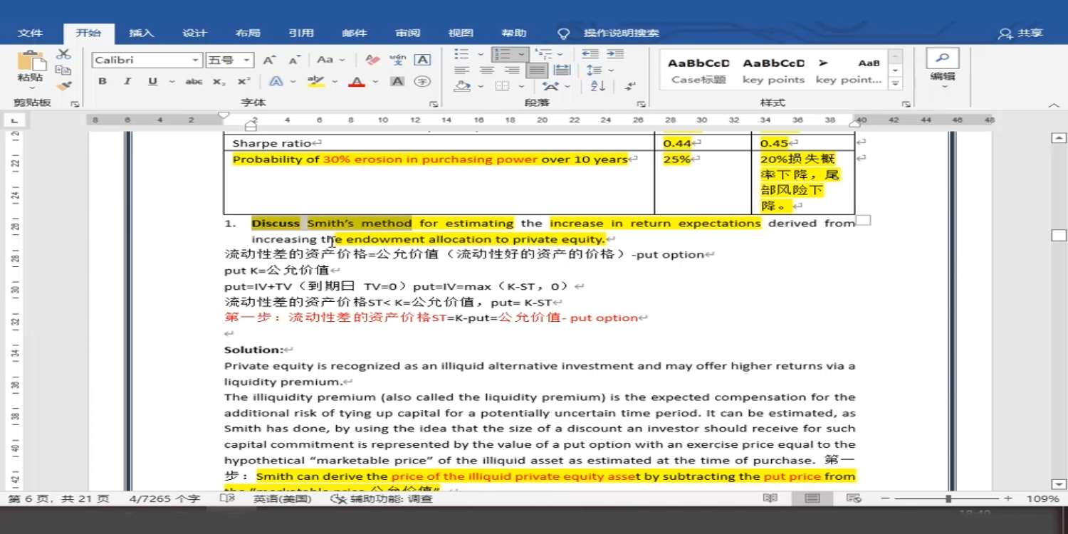Click the Grow Font size icon
The width and height of the screenshot is (1068, 534).
269,60
